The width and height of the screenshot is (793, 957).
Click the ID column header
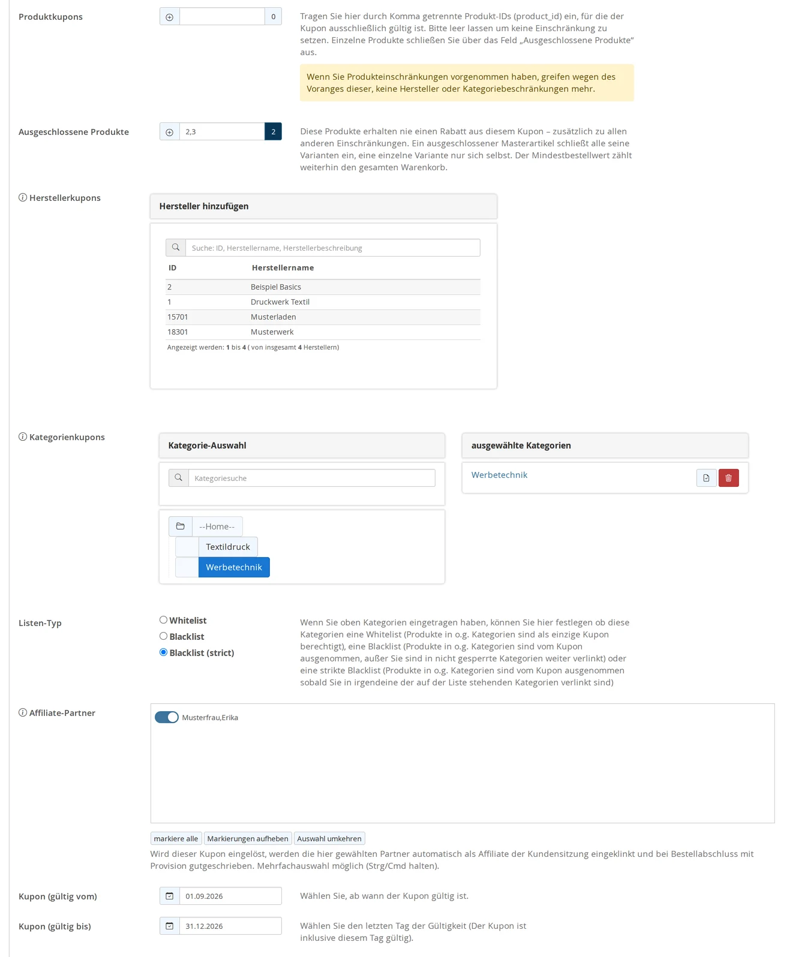[x=172, y=268]
